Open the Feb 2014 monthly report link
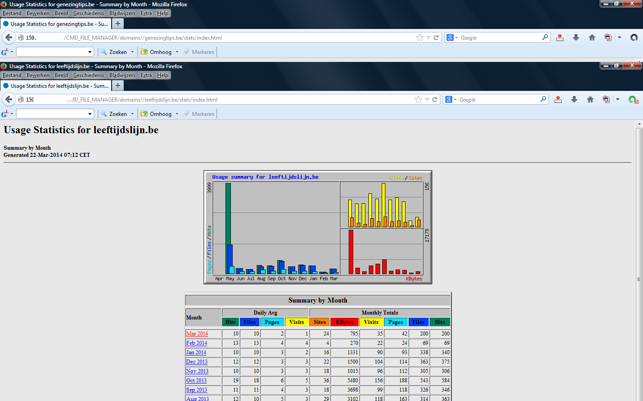This screenshot has width=643, height=401. 196,343
